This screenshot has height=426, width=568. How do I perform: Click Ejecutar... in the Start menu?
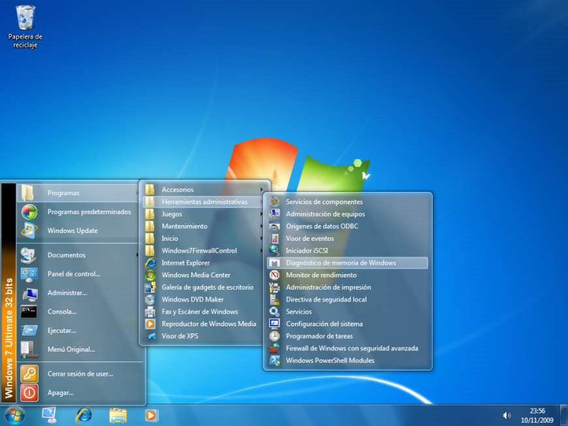point(61,331)
